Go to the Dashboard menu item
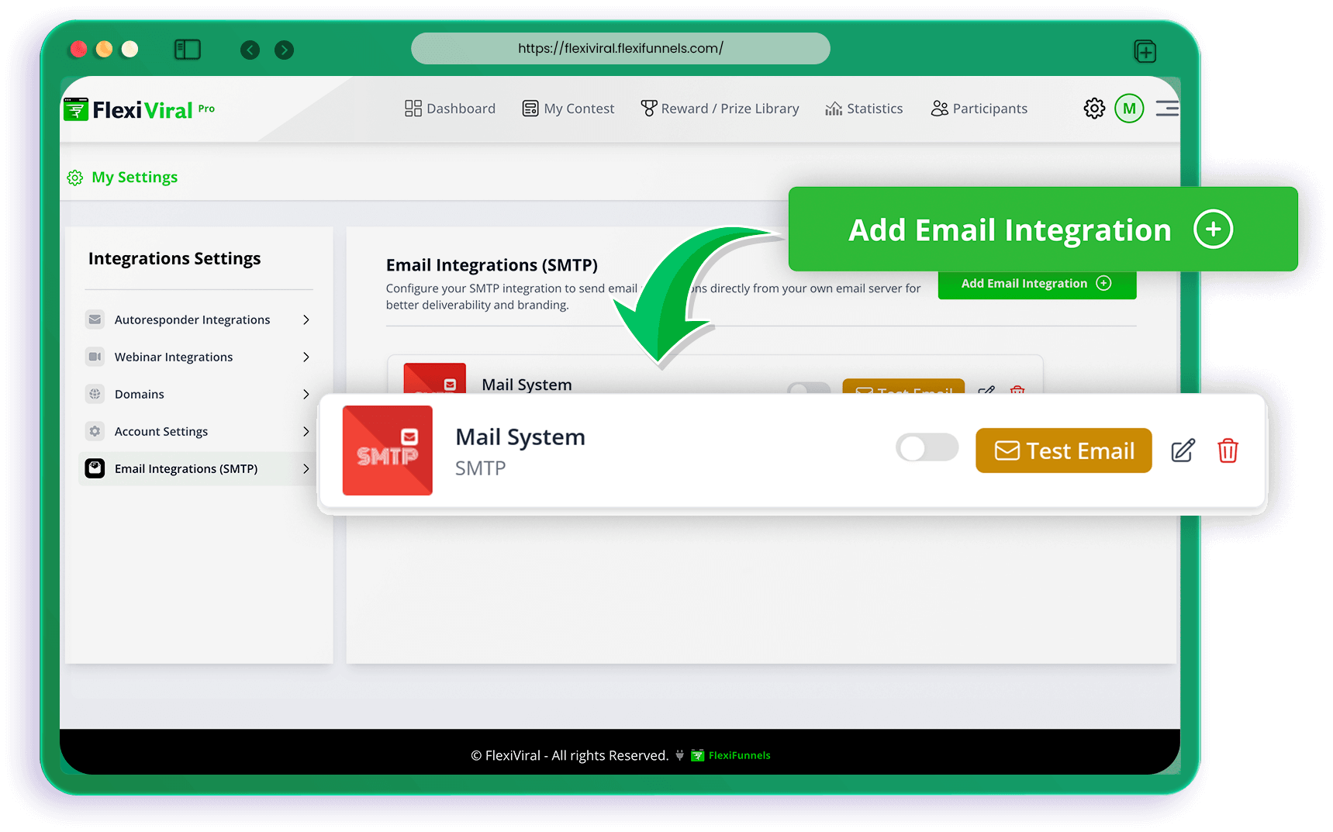Screen dimensions: 1333x832 (450, 109)
